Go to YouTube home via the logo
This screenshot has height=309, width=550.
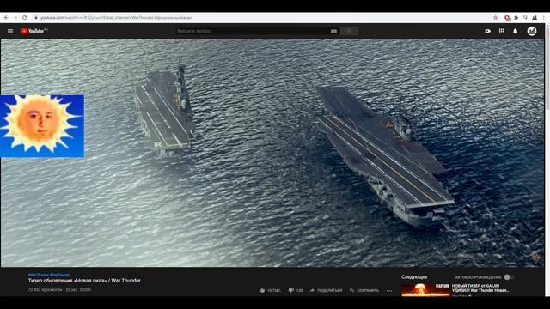click(x=34, y=31)
